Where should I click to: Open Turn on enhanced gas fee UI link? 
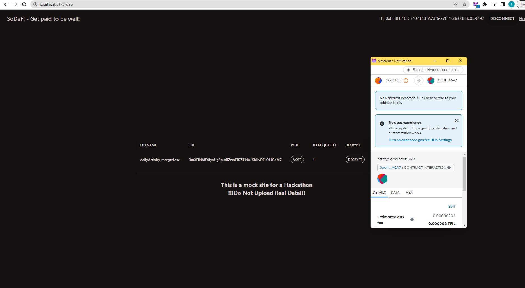tap(420, 140)
